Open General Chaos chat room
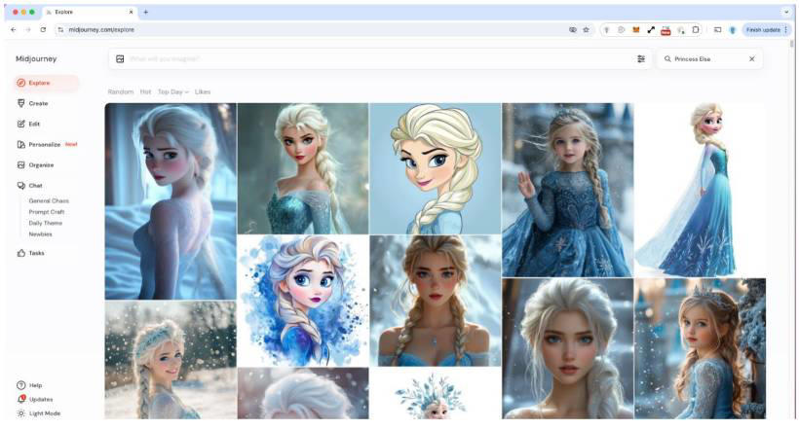The height and width of the screenshot is (429, 799). pyautogui.click(x=49, y=200)
